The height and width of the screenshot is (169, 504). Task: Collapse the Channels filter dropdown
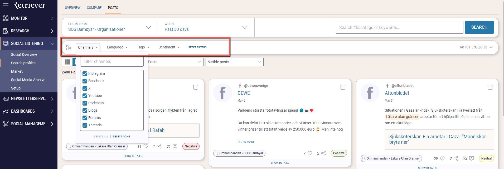point(88,47)
